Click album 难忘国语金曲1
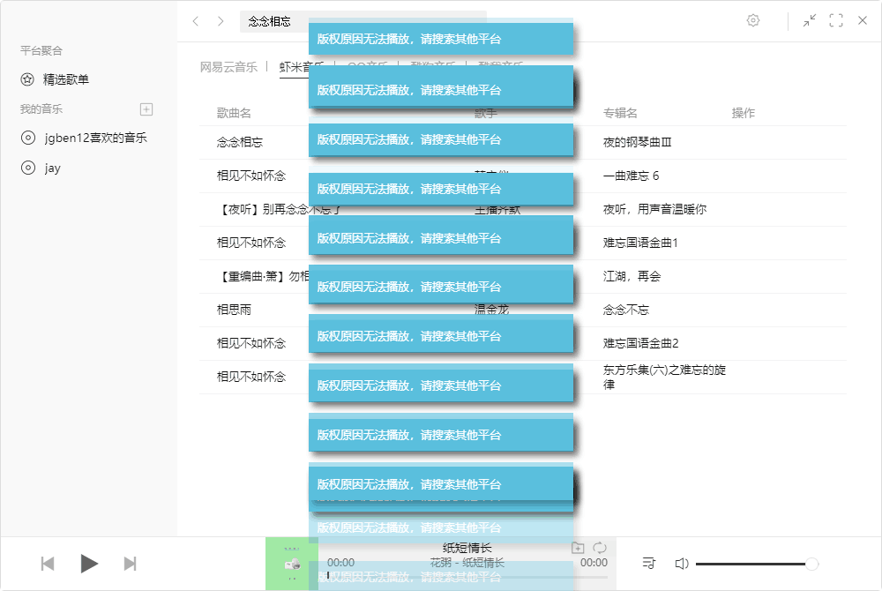882x591 pixels. point(640,243)
